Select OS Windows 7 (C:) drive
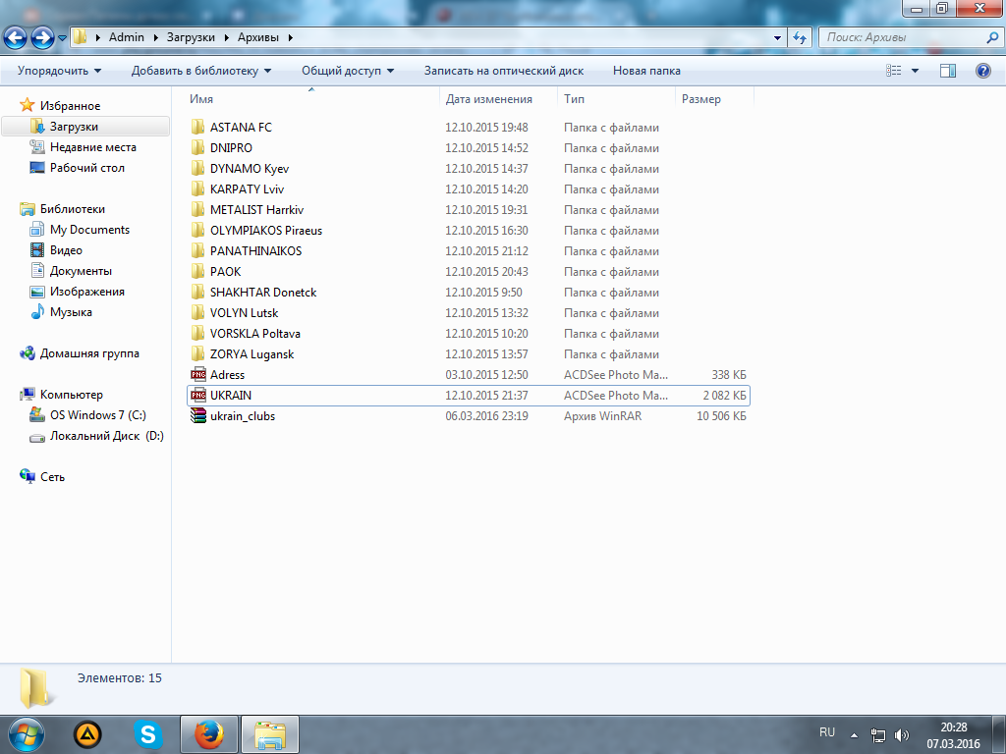 [x=97, y=415]
